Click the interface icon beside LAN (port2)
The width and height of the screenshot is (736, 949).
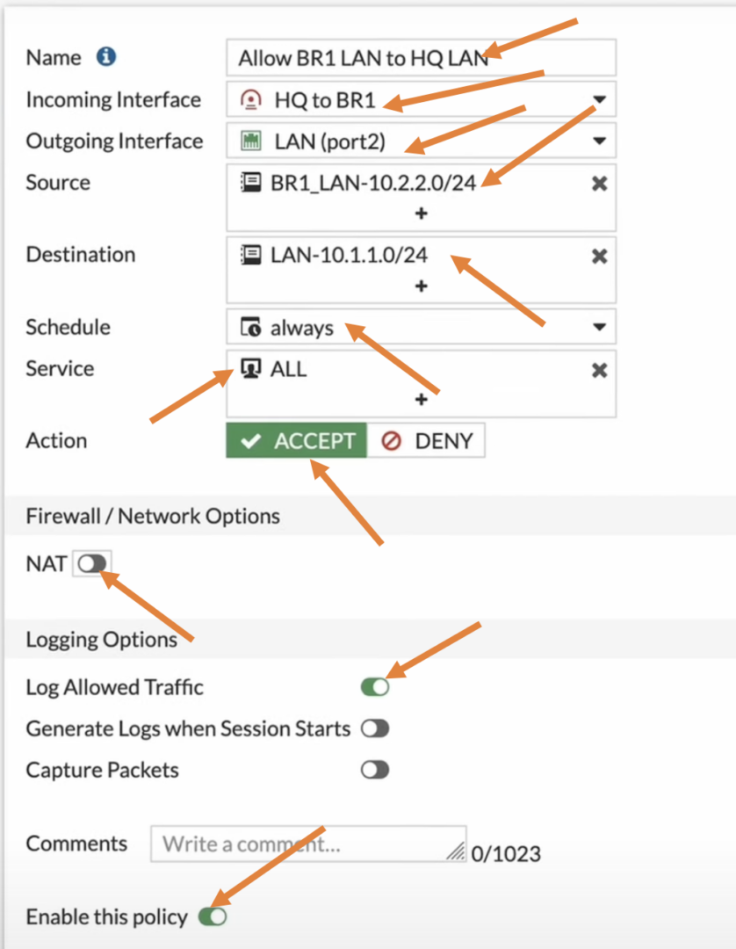252,141
